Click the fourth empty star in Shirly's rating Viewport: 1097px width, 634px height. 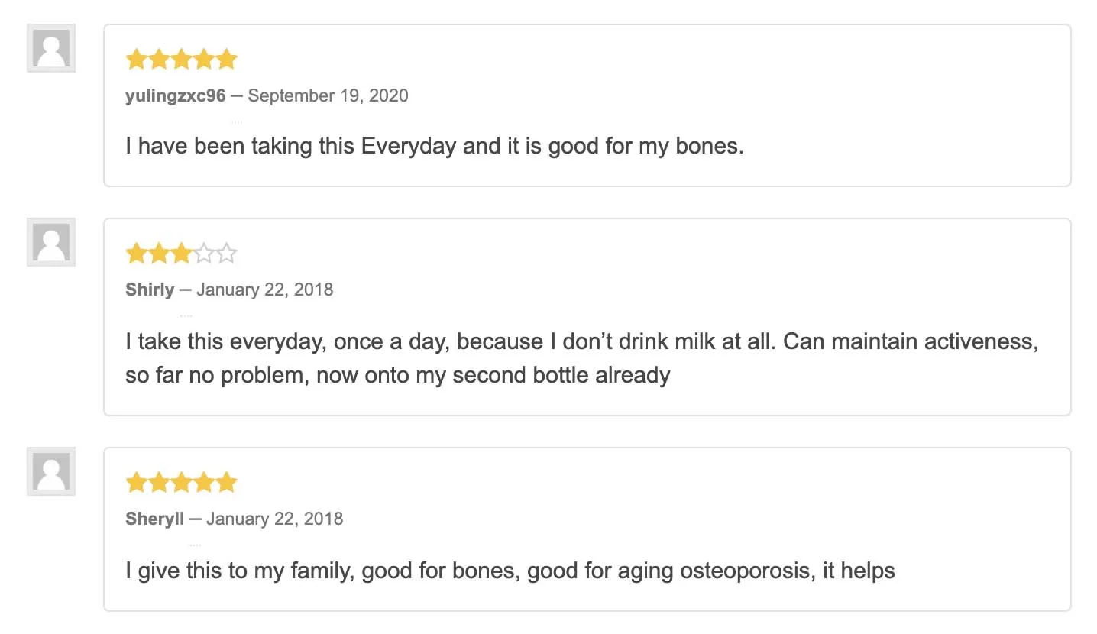click(x=204, y=253)
